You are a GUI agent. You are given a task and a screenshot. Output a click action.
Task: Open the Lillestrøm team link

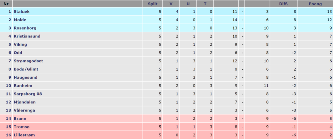pyautogui.click(x=24, y=135)
